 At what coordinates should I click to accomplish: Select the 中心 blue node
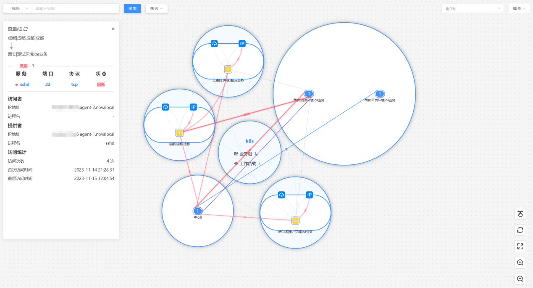tap(198, 211)
